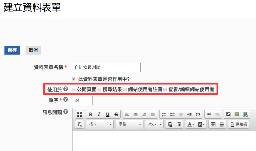Image resolution: width=256 pixels, height=151 pixels.
Task: Click the framed picture icon
Action: coord(237,114)
